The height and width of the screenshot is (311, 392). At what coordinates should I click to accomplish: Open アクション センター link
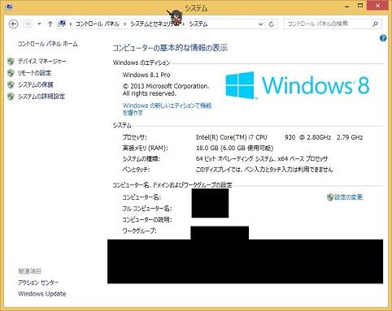click(38, 283)
